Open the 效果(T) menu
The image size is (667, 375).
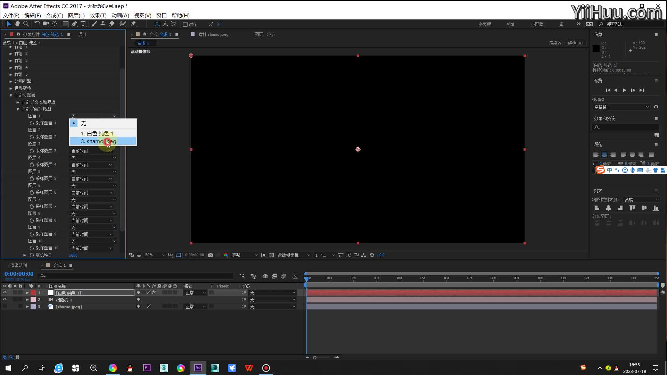[98, 15]
